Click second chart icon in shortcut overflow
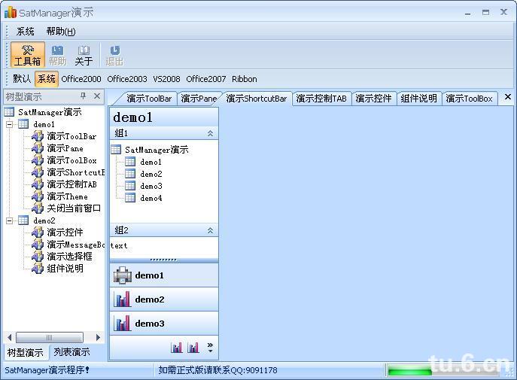The height and width of the screenshot is (380, 517). click(193, 348)
